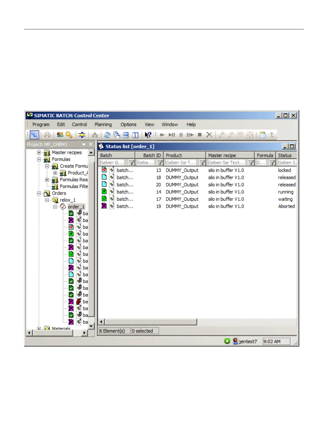This screenshot has height=448, width=336.
Task: Open the Control menu
Action: 79,124
